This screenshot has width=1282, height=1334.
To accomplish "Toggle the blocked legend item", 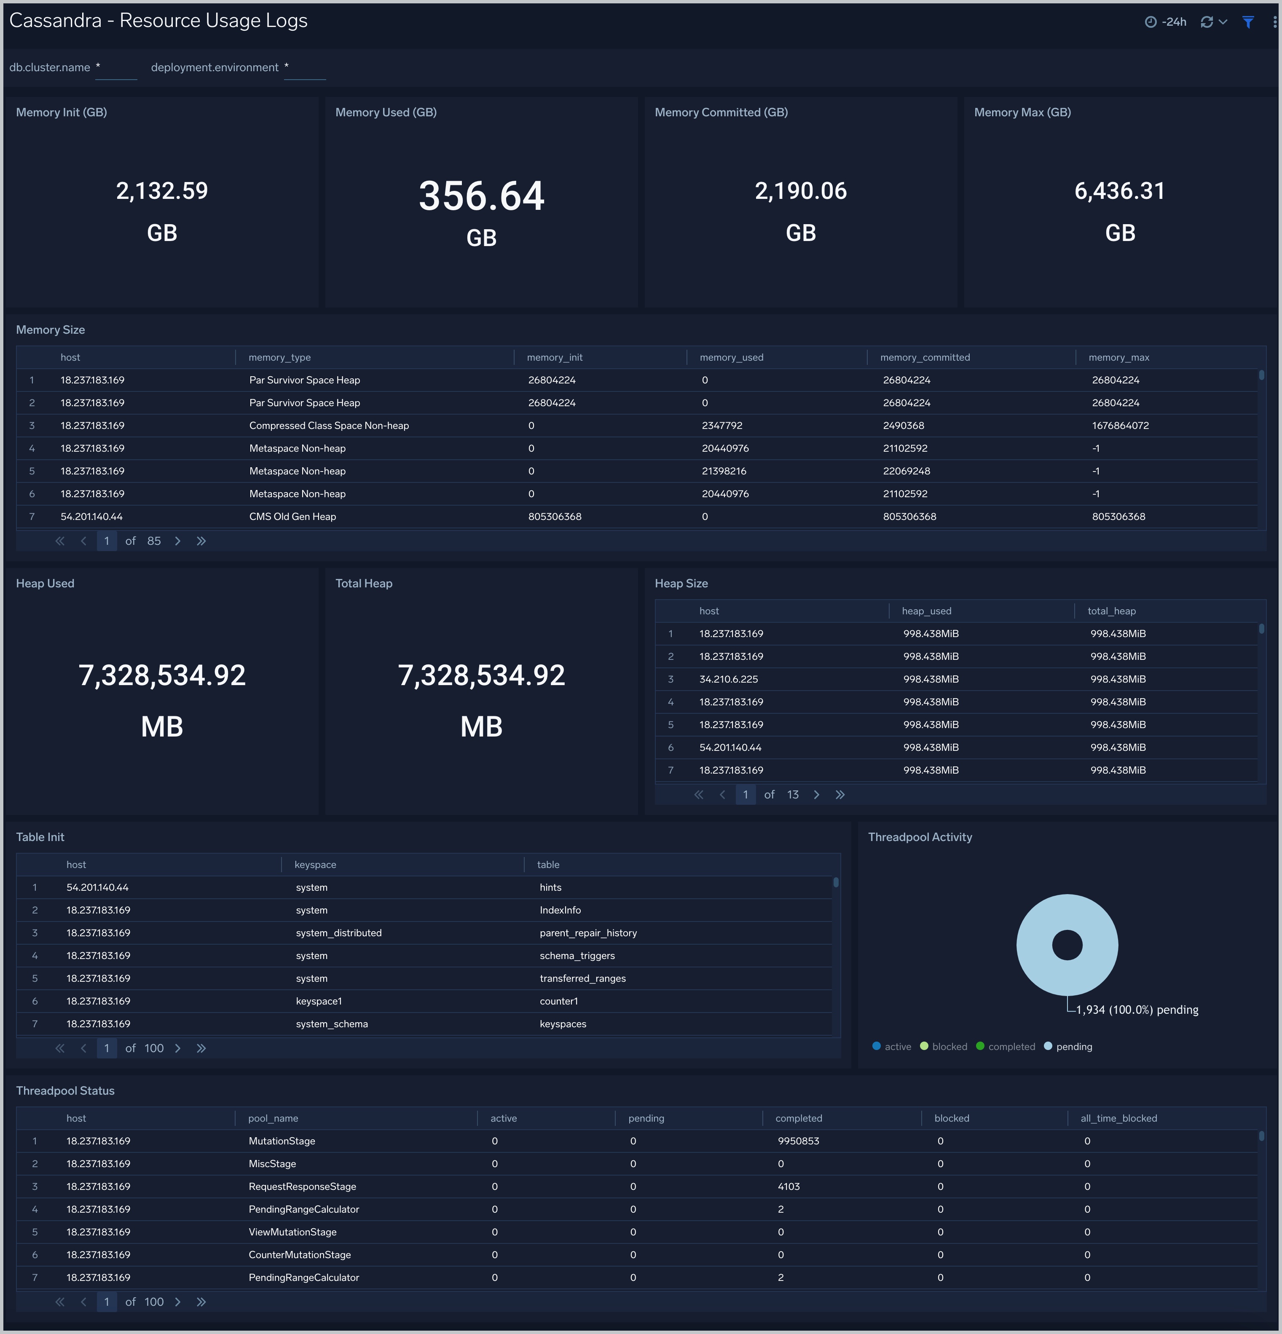I will (x=944, y=1047).
